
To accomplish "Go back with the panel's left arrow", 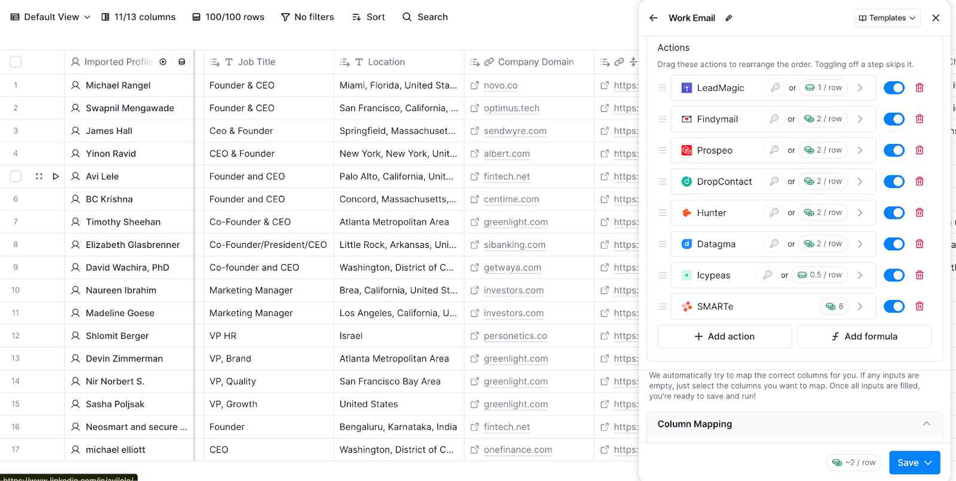I will pyautogui.click(x=654, y=18).
